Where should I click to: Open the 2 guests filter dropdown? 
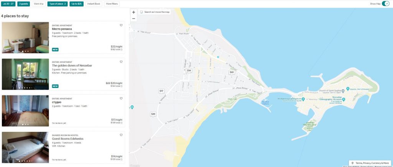[23, 4]
